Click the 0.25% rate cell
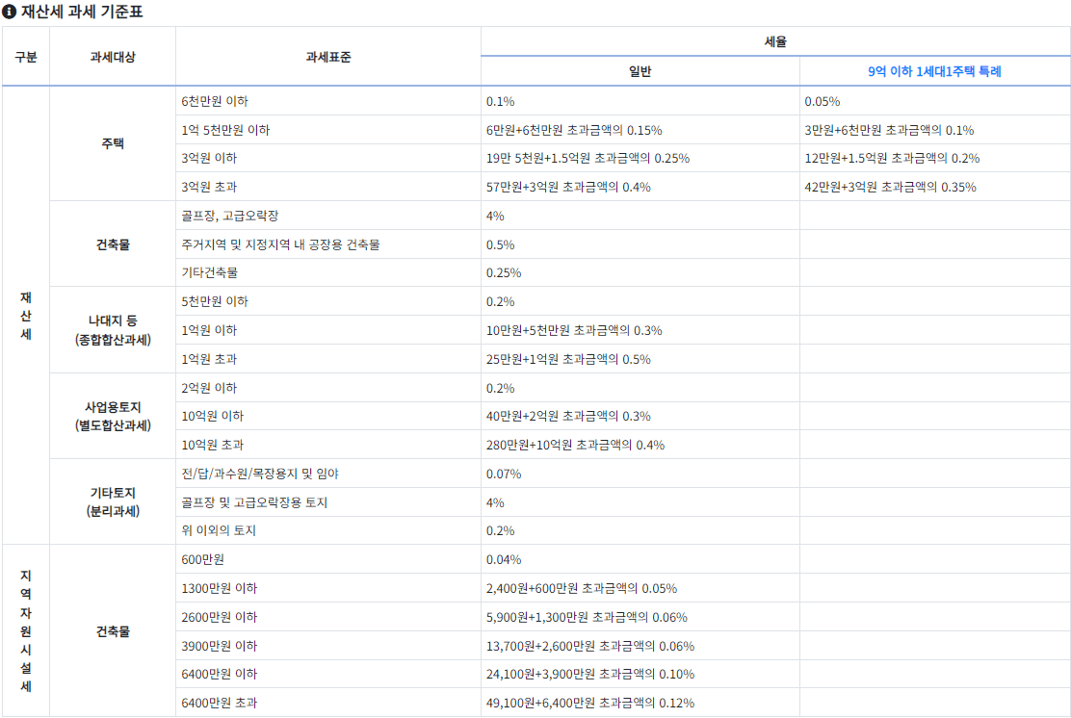This screenshot has height=718, width=1071. pyautogui.click(x=640, y=272)
